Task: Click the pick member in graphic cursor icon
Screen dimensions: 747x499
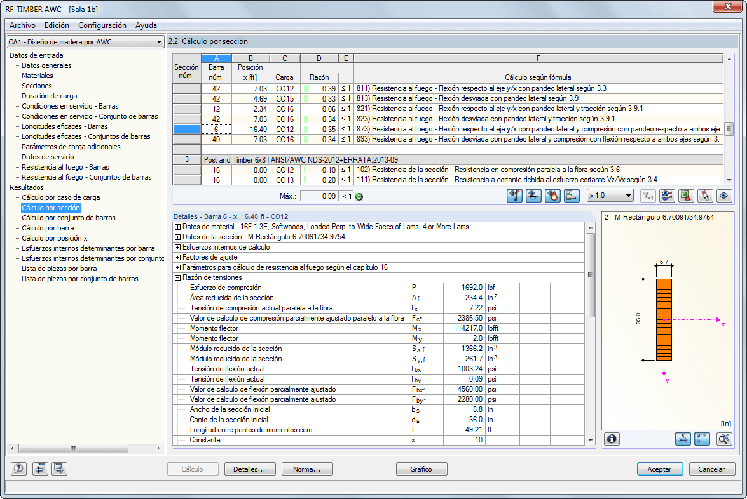Action: click(x=705, y=196)
